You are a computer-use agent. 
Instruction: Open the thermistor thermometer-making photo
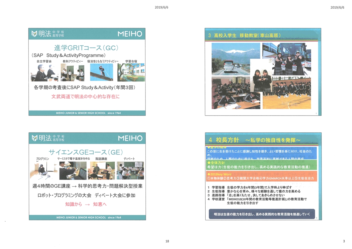pyautogui.click(x=73, y=170)
